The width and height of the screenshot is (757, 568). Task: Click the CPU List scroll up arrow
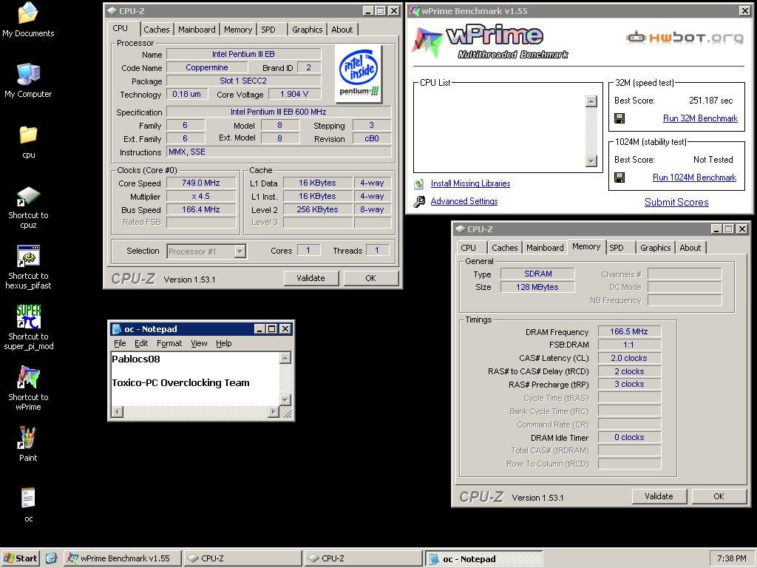click(591, 101)
